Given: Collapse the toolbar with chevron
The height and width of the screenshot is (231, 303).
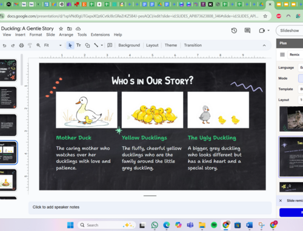Looking at the screenshot, I should click(x=264, y=45).
